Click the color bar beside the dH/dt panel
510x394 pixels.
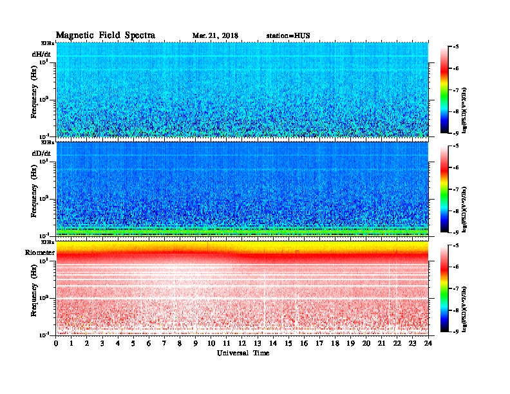(444, 89)
